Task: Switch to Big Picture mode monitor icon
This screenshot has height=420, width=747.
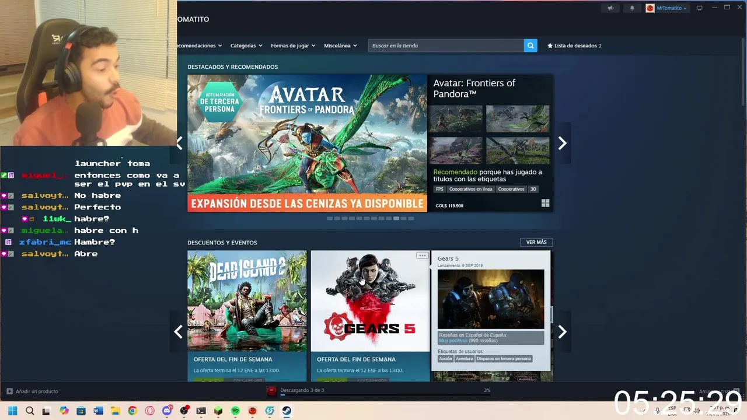Action: coord(699,8)
